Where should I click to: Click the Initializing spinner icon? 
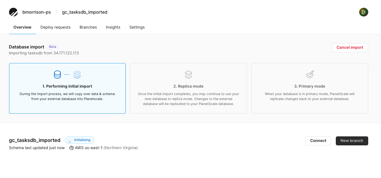tap(70, 140)
